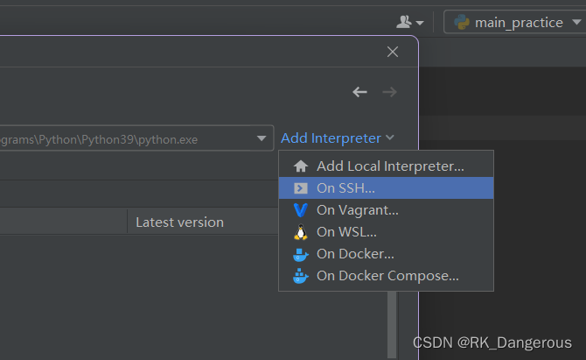
Task: Expand the Add Interpreter chevron
Action: click(x=390, y=138)
